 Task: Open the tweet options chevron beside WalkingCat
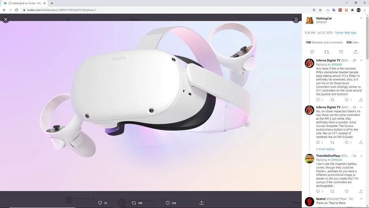coord(361,18)
